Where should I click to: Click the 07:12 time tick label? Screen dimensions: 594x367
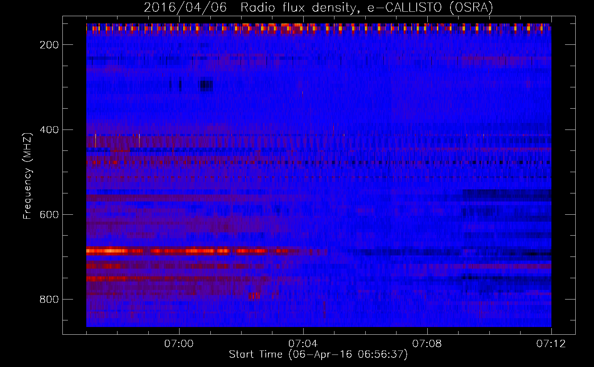551,344
